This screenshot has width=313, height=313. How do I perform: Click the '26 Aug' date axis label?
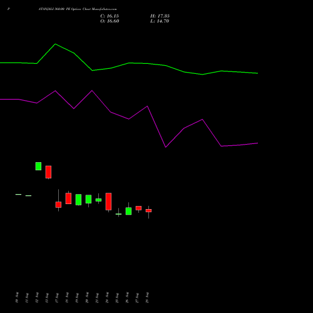pos(127,297)
